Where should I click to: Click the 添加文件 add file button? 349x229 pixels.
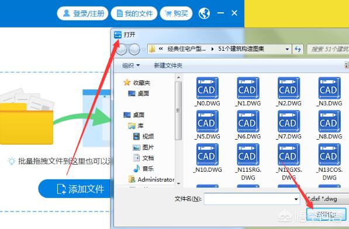pyautogui.click(x=75, y=189)
